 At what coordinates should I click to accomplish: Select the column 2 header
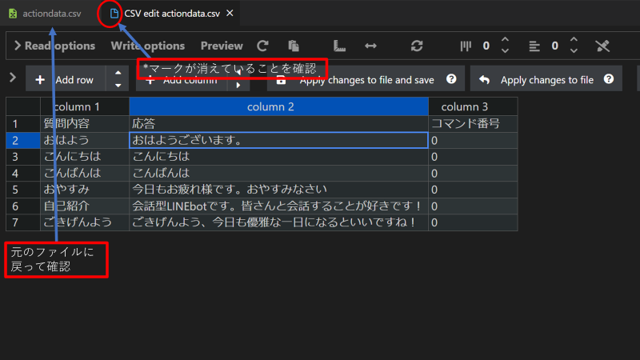click(278, 106)
